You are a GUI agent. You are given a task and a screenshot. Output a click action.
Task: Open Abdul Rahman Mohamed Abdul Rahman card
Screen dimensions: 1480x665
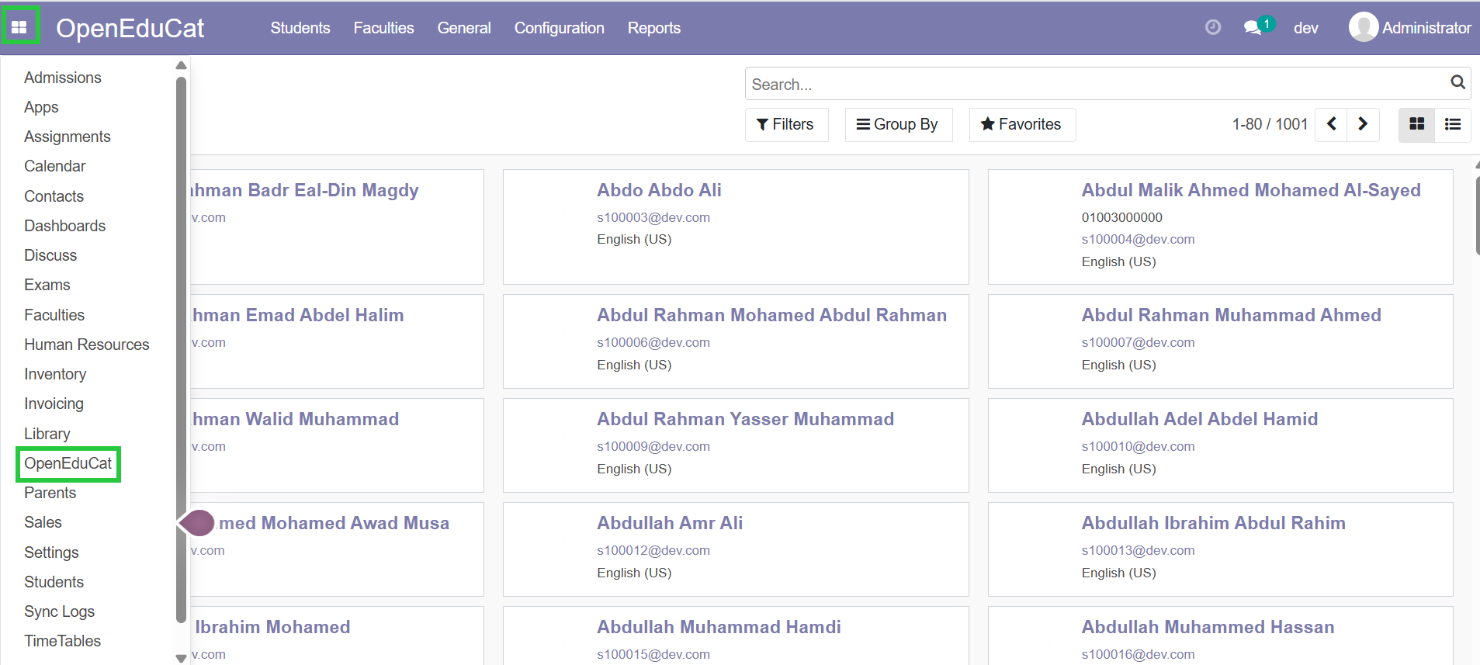(x=736, y=341)
